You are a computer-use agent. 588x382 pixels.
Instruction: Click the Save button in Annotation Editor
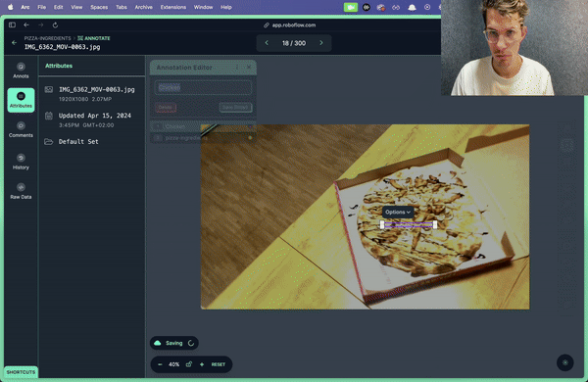click(235, 107)
